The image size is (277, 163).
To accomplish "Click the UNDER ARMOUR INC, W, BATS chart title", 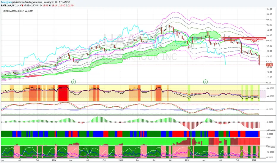I will point(18,11).
